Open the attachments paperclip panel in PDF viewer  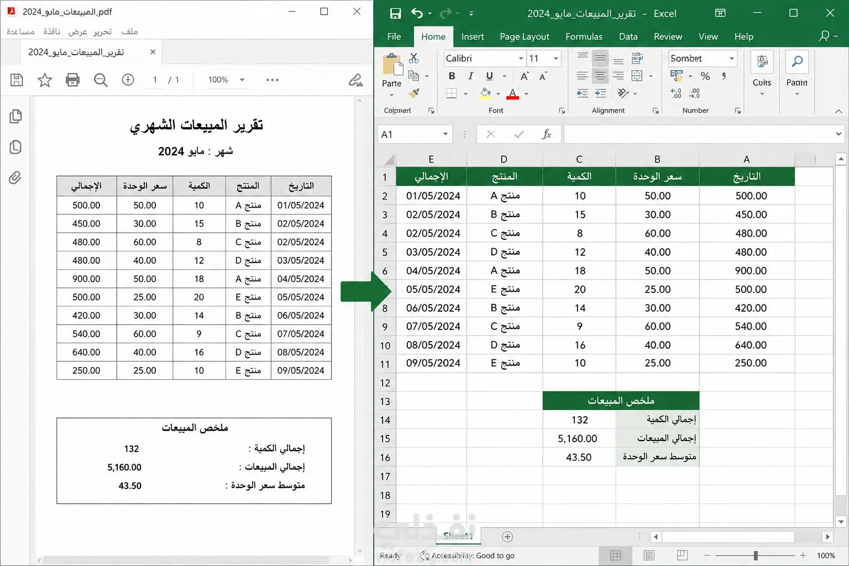[15, 177]
